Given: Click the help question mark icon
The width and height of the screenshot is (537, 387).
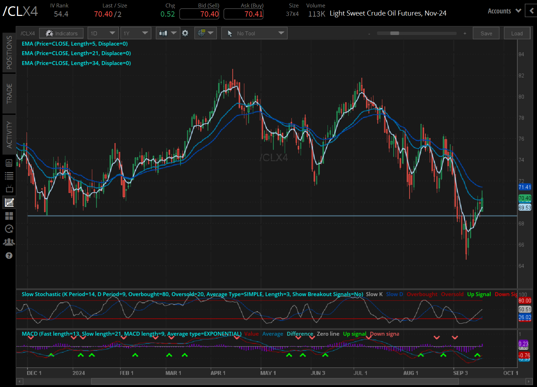Looking at the screenshot, I should pyautogui.click(x=9, y=256).
